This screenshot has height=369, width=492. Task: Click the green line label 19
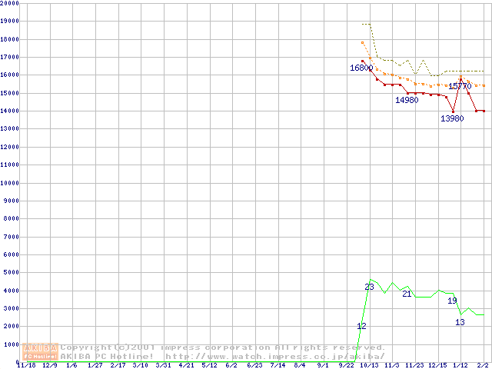tap(452, 301)
